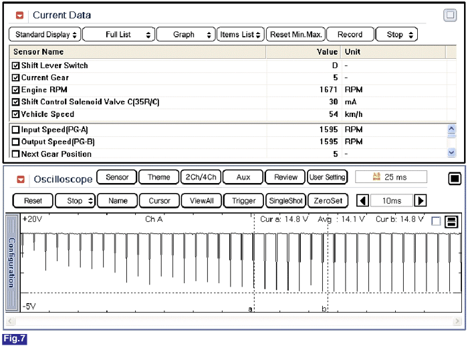Collapse the Oscilloscope panel red arrow icon
The height and width of the screenshot is (348, 468).
(21, 180)
